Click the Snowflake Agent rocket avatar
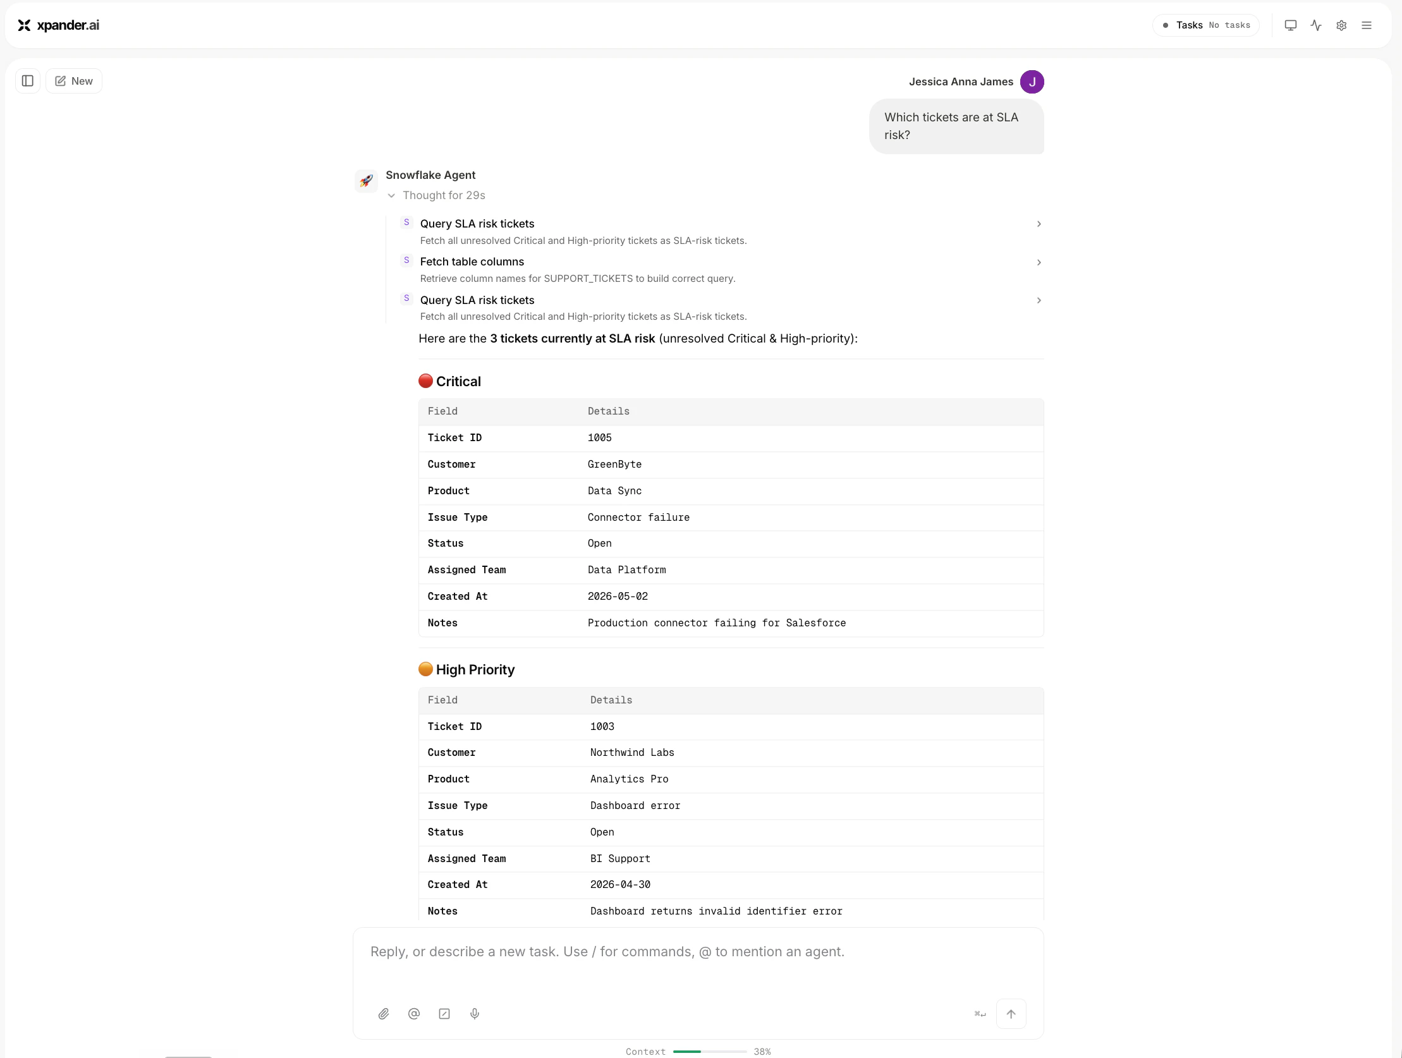Image resolution: width=1402 pixels, height=1058 pixels. (x=367, y=181)
